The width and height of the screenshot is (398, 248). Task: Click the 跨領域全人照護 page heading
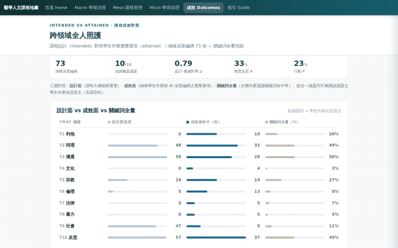75,35
